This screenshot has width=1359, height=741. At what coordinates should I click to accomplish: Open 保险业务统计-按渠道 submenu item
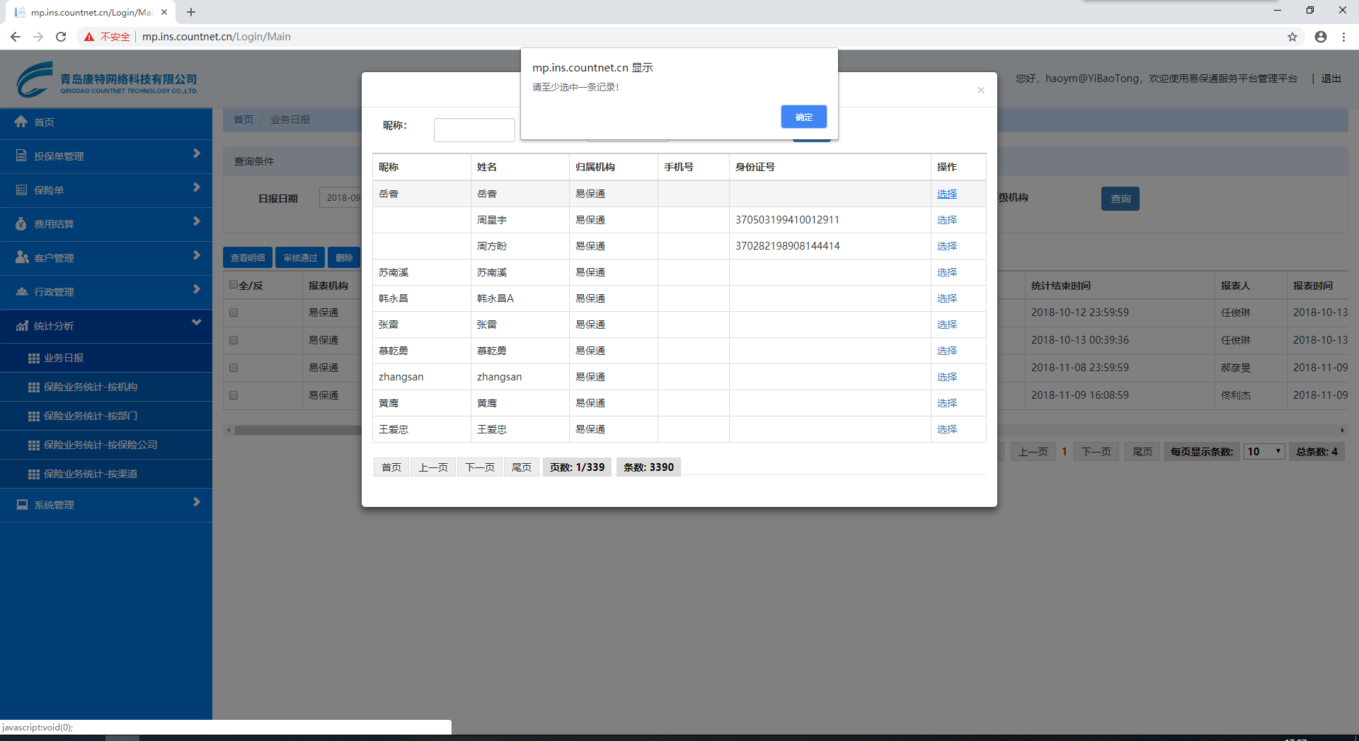(x=91, y=474)
